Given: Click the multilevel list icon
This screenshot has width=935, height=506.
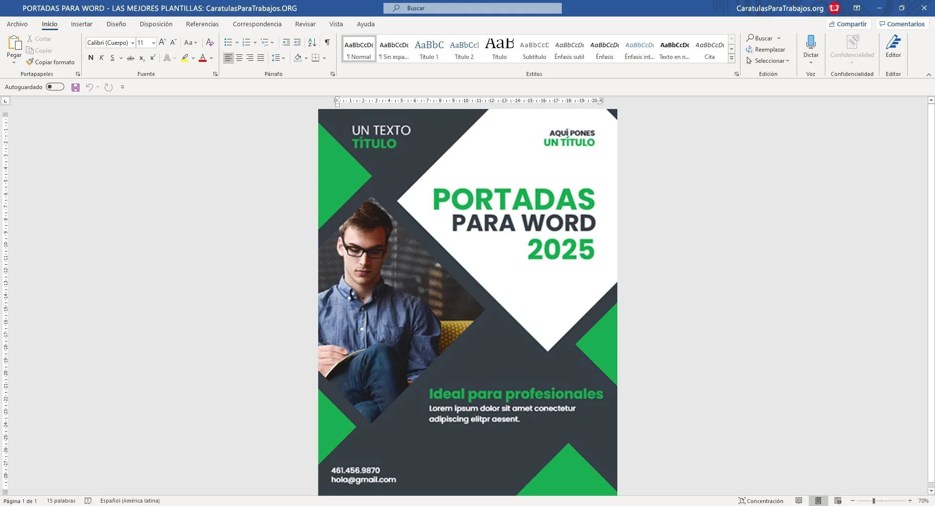Looking at the screenshot, I should pos(265,42).
